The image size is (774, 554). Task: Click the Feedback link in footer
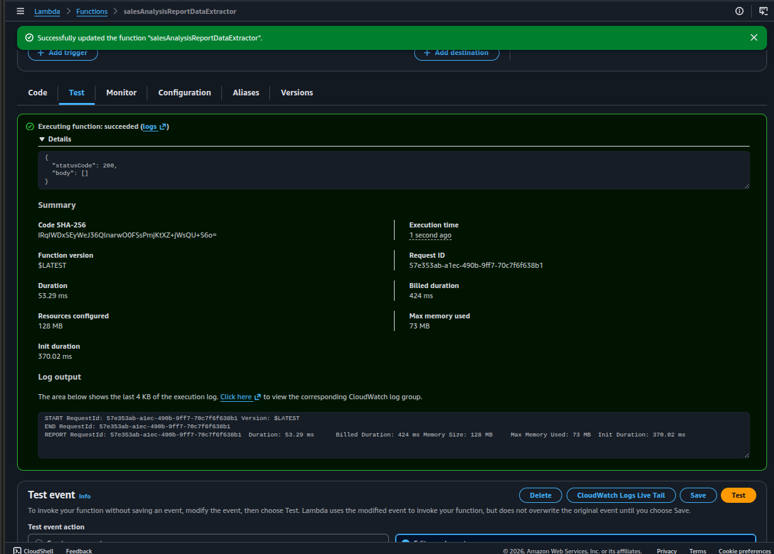coord(79,551)
